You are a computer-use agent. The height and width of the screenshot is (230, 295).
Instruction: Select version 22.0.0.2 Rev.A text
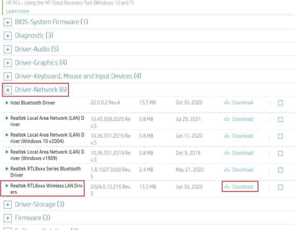point(105,102)
